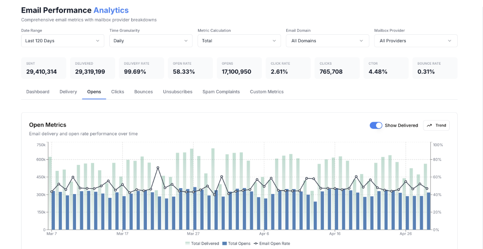Click the trend arrow icon in Trend button
Viewport: 483px width, 249px height.
(429, 125)
